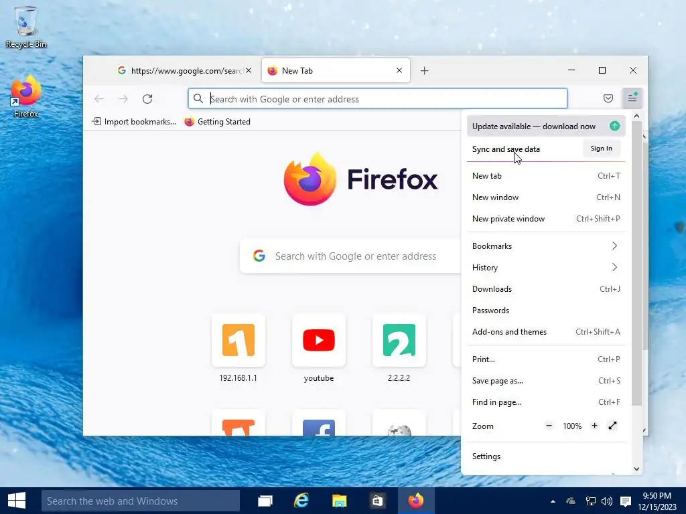Increase zoom with the plus button
This screenshot has width=686, height=514.
point(594,426)
